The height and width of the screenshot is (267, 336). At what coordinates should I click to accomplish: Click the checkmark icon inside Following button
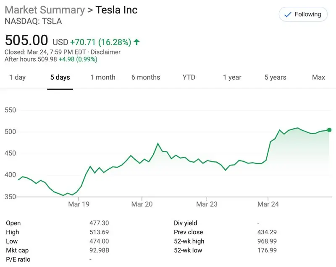tap(288, 14)
